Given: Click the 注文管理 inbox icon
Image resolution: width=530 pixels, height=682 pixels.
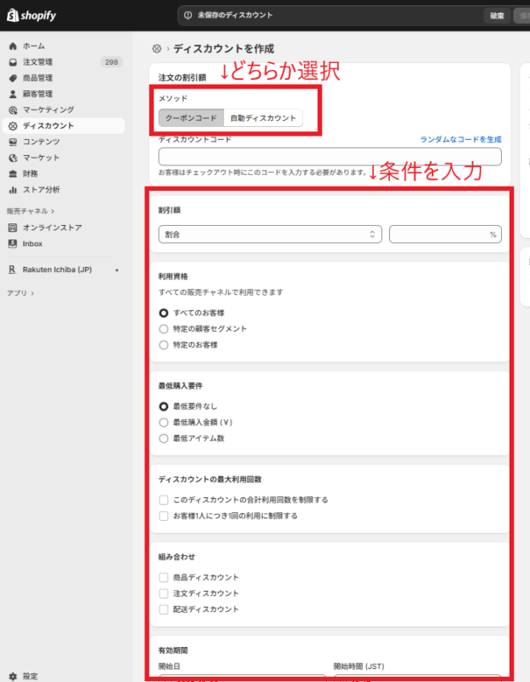Looking at the screenshot, I should 13,62.
